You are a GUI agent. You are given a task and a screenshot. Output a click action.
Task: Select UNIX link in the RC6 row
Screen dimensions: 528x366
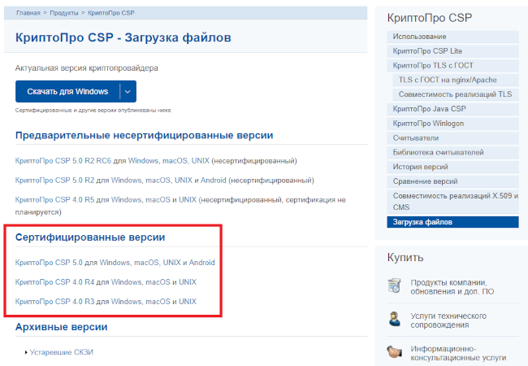point(201,161)
